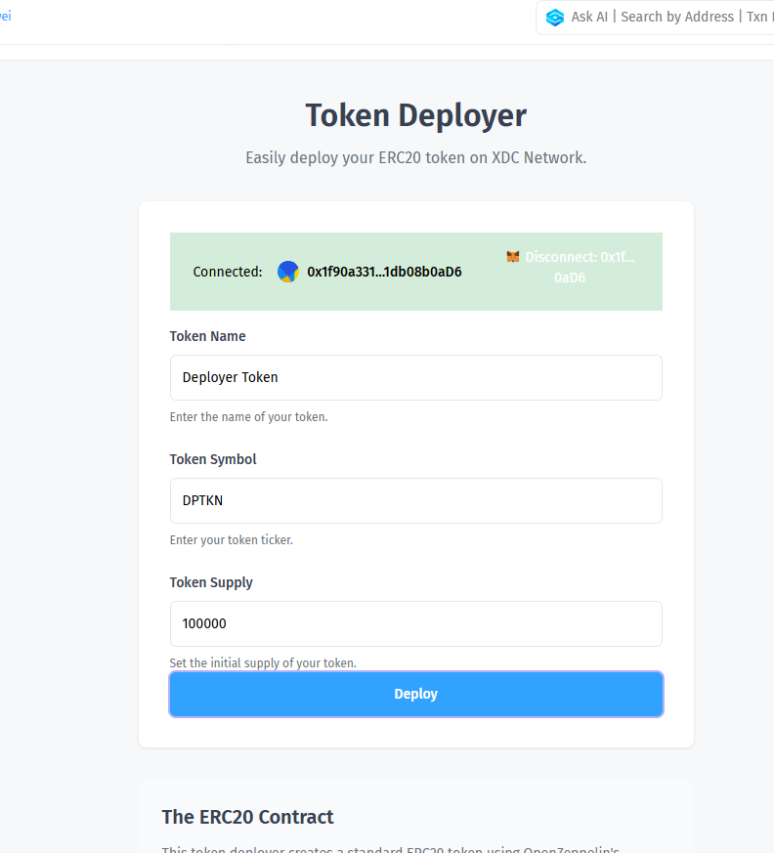Disconnect the connected wallet
The height and width of the screenshot is (853, 774).
(571, 267)
